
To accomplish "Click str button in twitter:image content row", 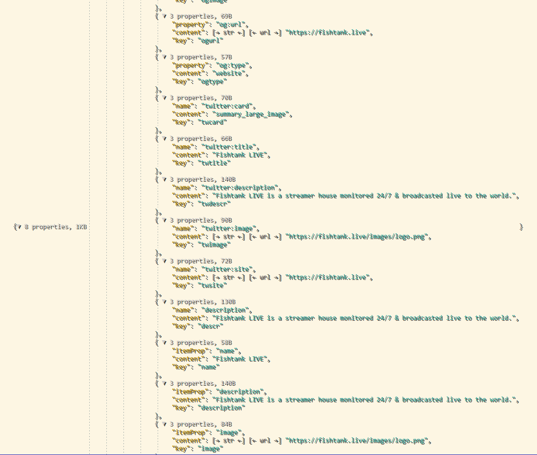I will (x=228, y=237).
